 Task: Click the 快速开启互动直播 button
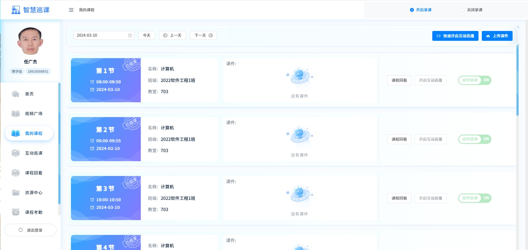point(455,36)
